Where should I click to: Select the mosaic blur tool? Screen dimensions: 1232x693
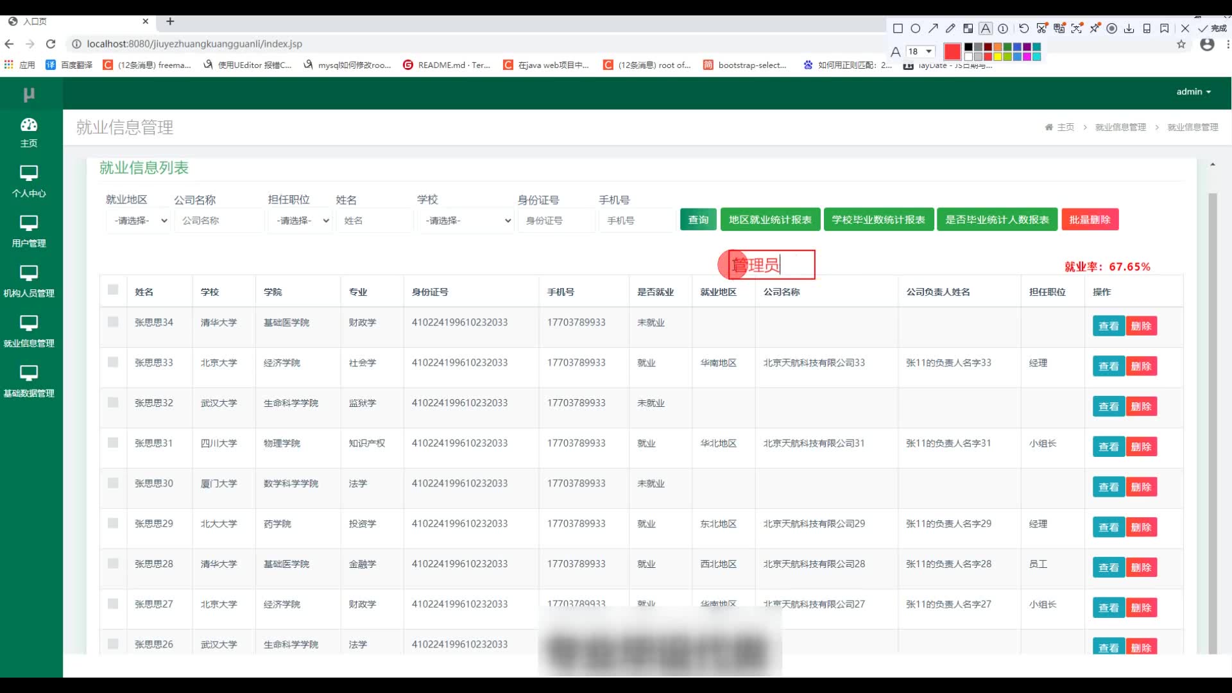968,28
